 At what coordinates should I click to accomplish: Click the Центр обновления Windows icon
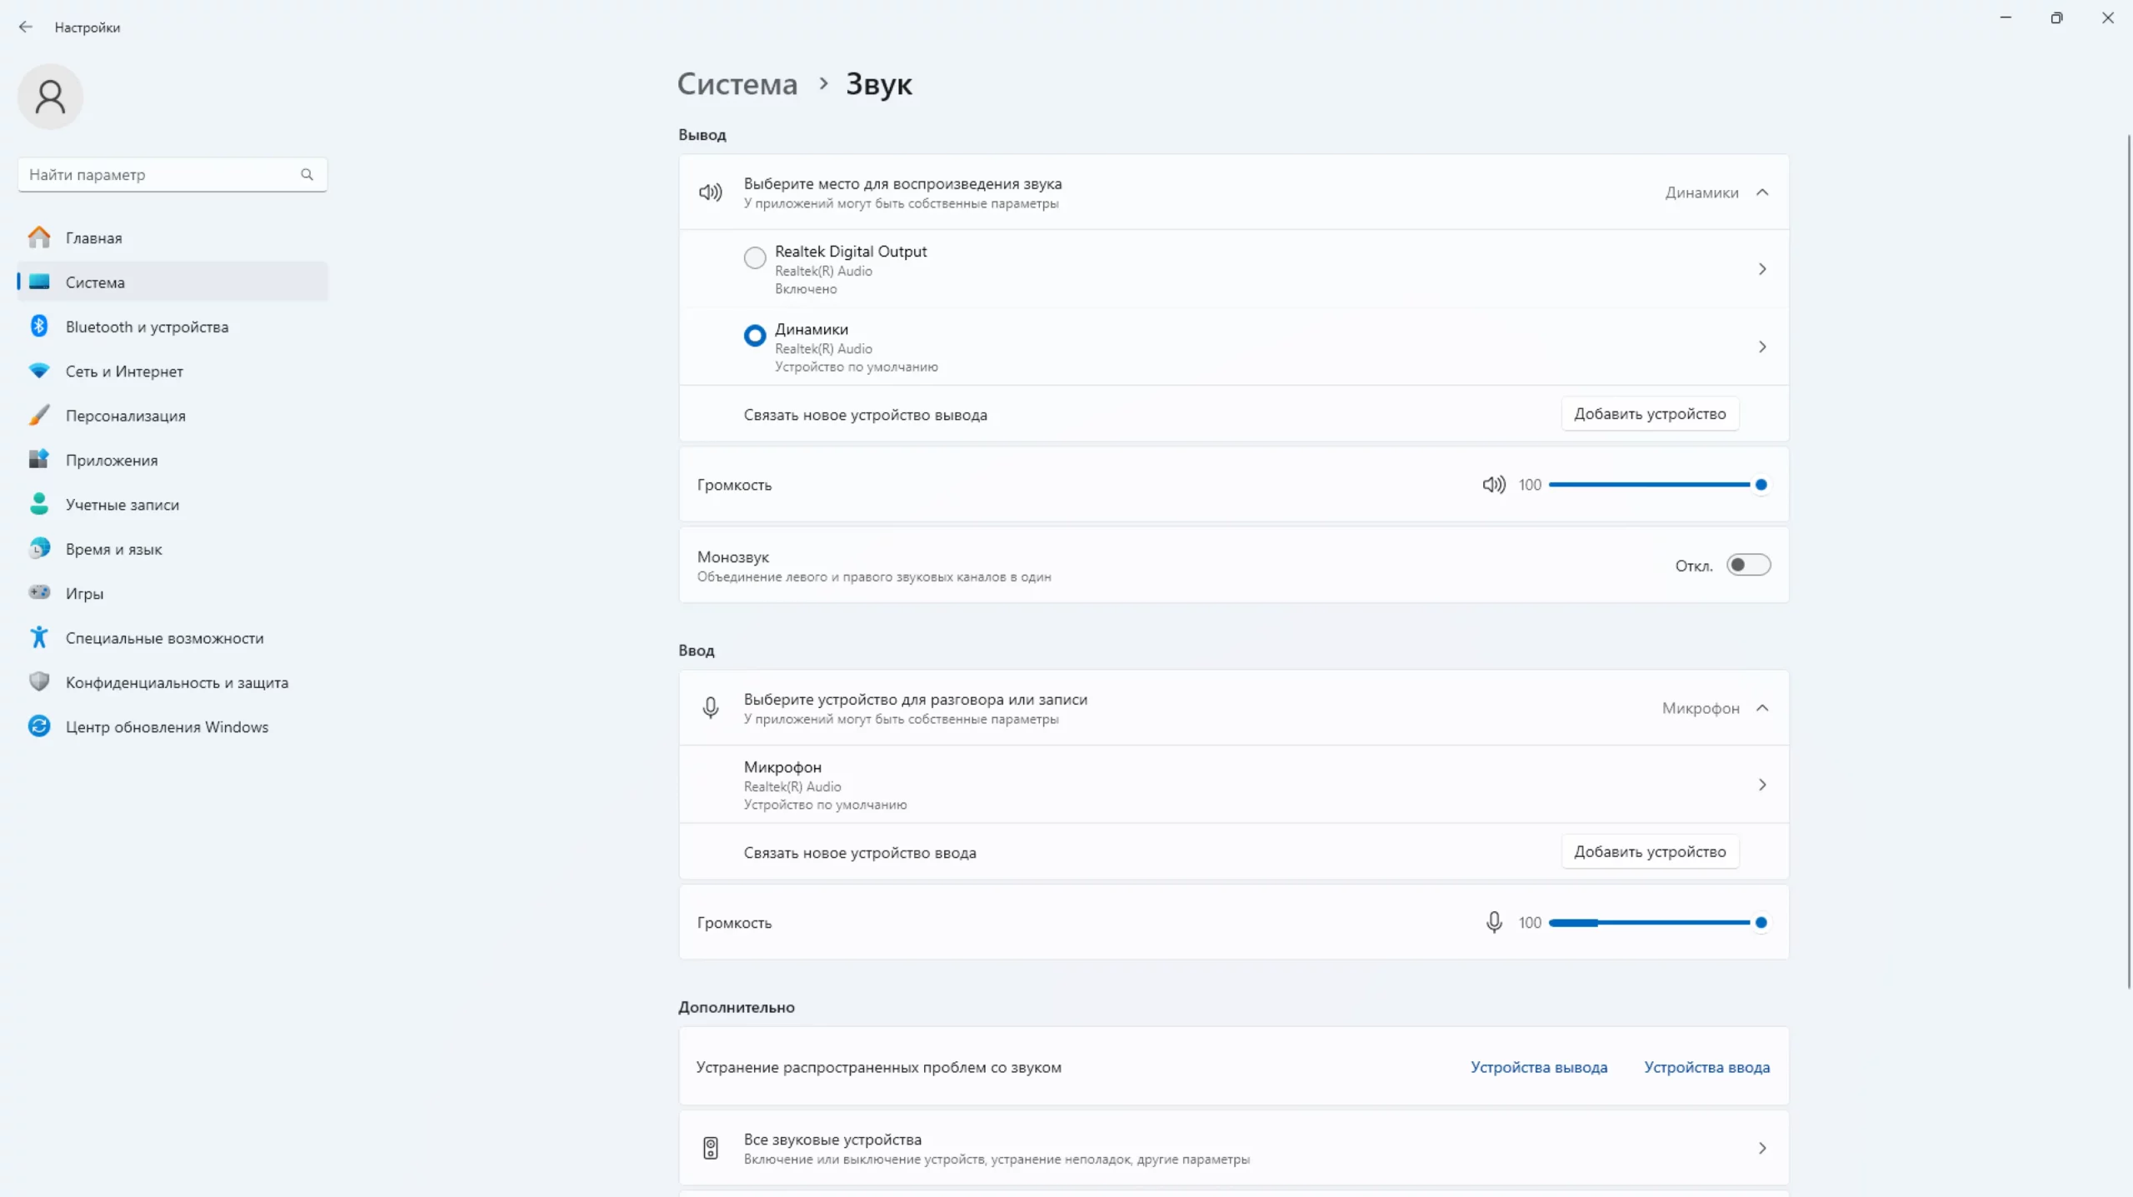coord(39,726)
